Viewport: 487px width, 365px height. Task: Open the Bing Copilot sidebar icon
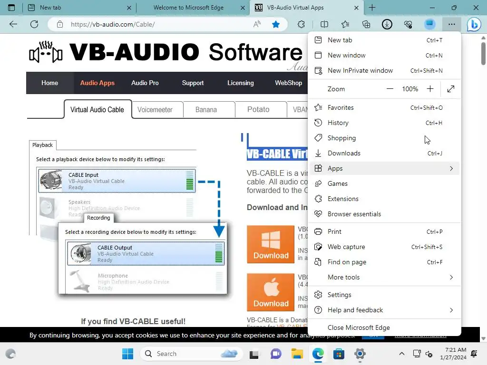[x=474, y=24]
